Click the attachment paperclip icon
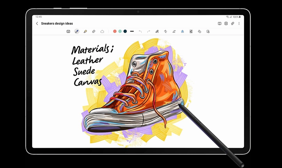The width and height of the screenshot is (282, 168). (233, 23)
